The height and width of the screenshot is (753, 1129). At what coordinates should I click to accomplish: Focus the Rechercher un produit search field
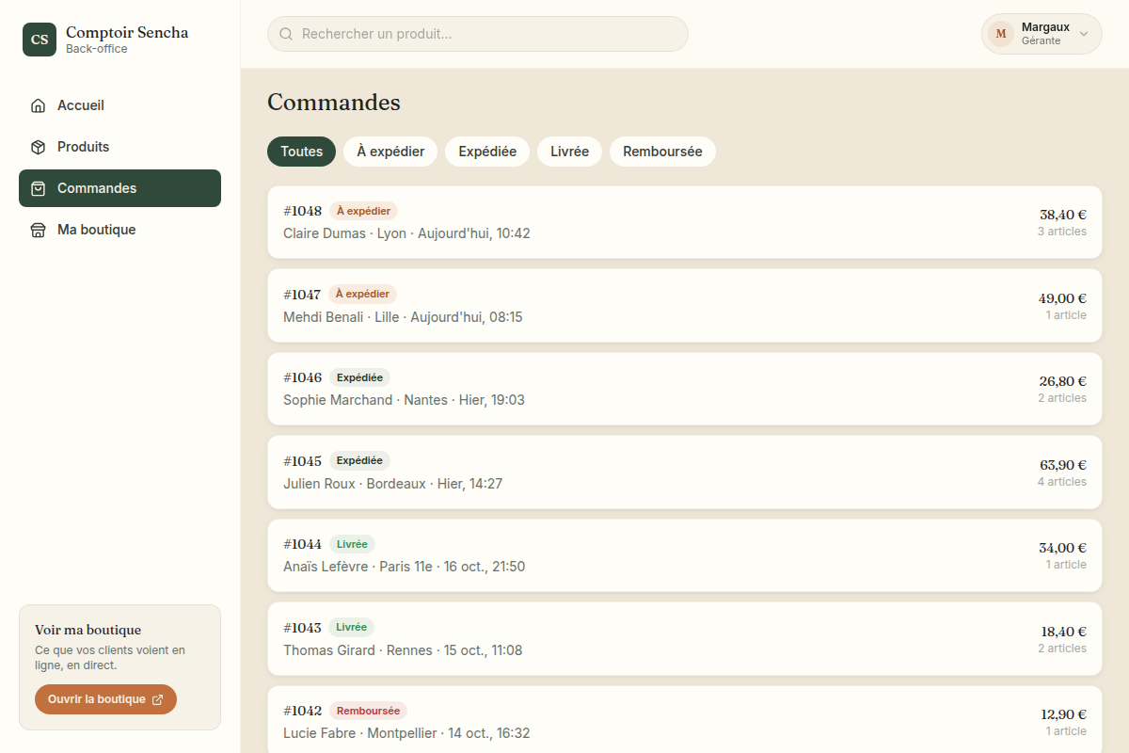coord(478,34)
